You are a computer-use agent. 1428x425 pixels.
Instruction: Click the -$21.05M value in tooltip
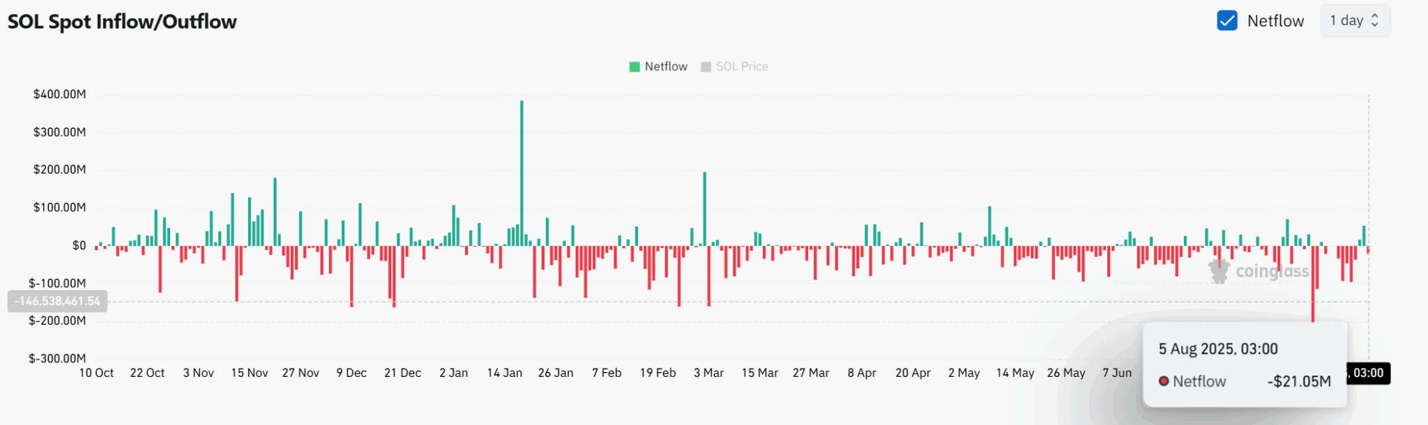pyautogui.click(x=1299, y=382)
